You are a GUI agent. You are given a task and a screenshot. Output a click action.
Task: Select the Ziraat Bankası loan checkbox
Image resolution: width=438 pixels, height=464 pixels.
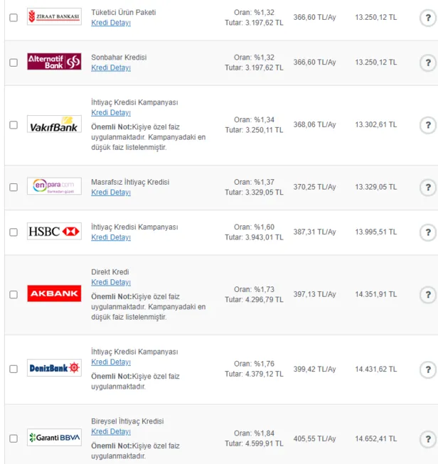[x=14, y=18]
